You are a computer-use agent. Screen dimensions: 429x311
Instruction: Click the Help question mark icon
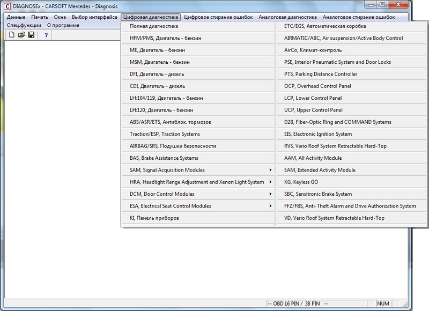tap(46, 35)
